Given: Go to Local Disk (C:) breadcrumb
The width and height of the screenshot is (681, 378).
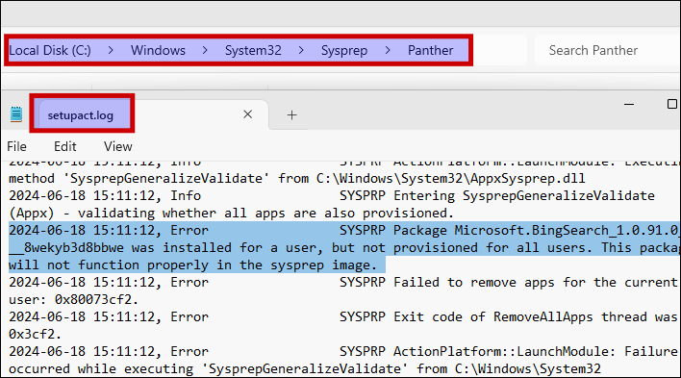Looking at the screenshot, I should 50,50.
